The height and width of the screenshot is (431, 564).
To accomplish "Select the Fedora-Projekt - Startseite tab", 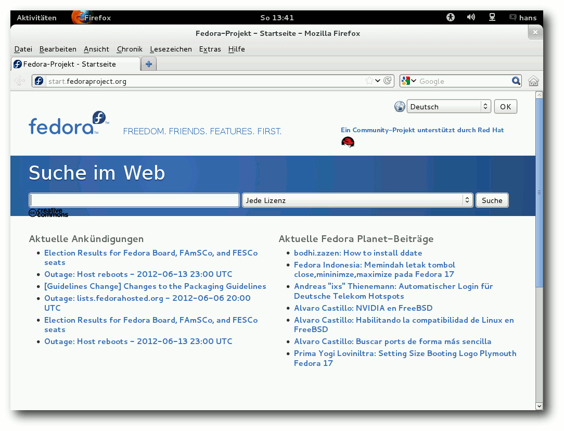I will coord(75,64).
